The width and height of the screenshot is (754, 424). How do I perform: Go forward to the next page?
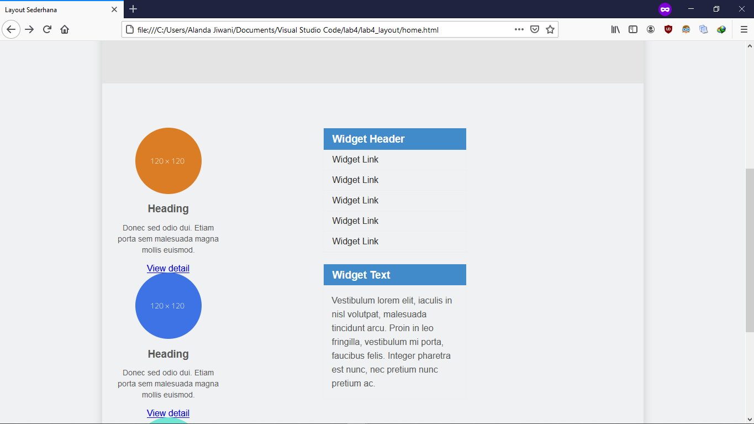point(29,29)
